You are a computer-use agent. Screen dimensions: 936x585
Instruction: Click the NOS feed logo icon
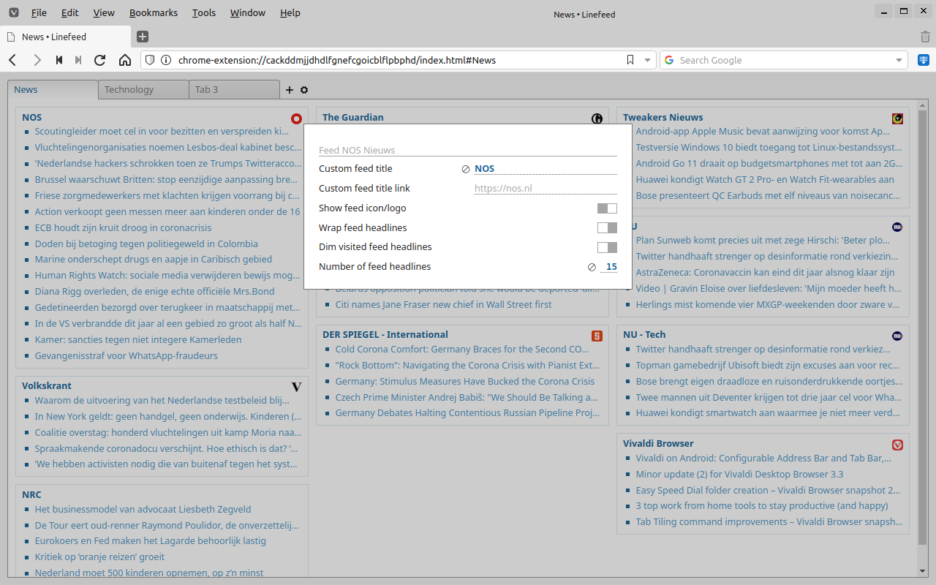click(296, 118)
